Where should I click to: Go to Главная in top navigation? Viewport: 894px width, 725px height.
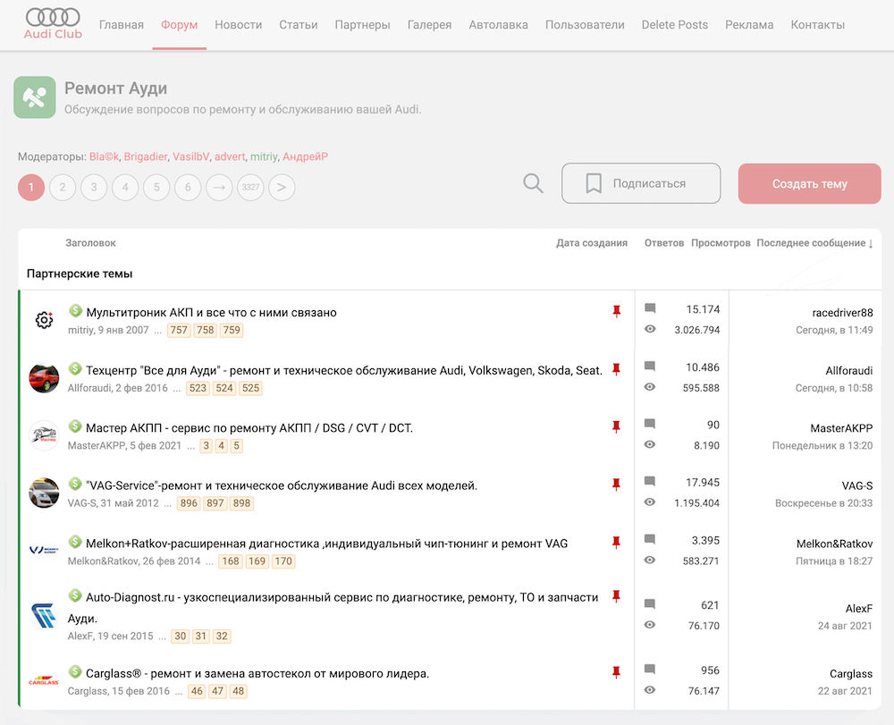click(x=122, y=25)
